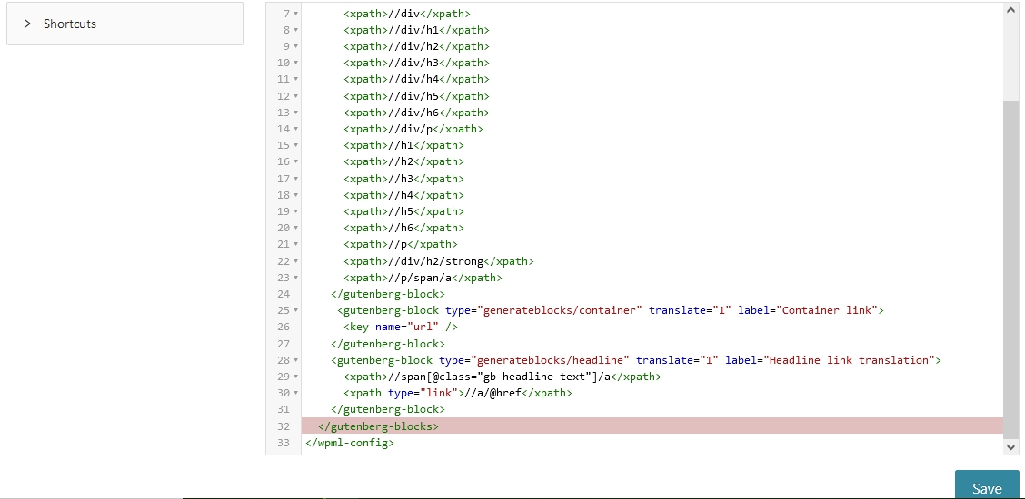Click the key name="url" line
The width and height of the screenshot is (1025, 499).
tap(401, 327)
